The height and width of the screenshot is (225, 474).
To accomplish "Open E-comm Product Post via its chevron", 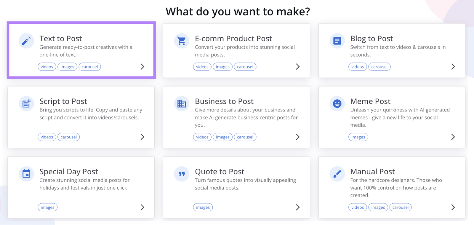I will tap(298, 67).
